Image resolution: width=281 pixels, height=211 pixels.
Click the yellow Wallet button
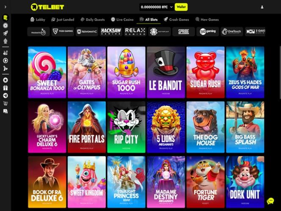[x=181, y=7]
